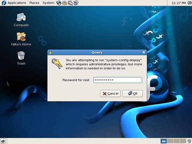
Task: Click the 'Password for root' label
Action: tap(76, 80)
